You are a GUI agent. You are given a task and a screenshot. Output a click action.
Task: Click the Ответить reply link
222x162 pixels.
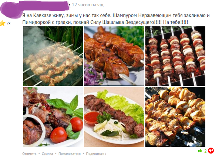[x=29, y=154]
